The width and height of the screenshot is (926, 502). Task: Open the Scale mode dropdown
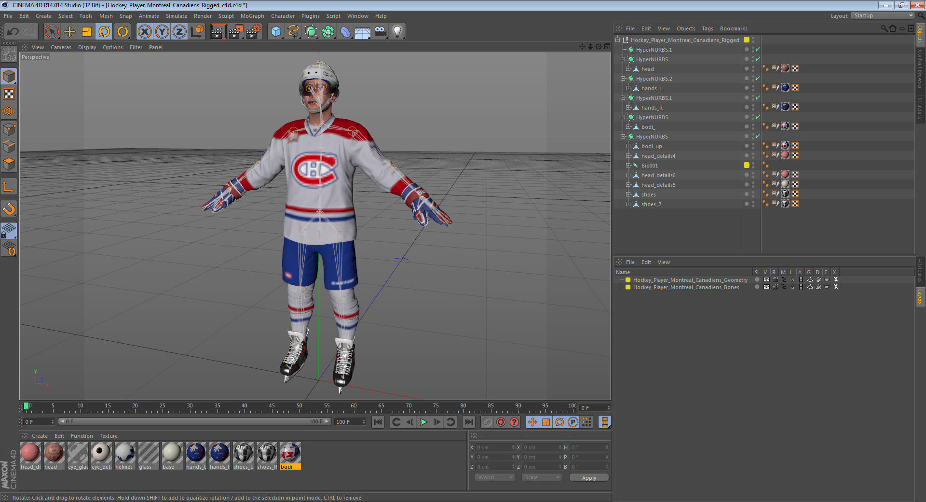pyautogui.click(x=542, y=477)
